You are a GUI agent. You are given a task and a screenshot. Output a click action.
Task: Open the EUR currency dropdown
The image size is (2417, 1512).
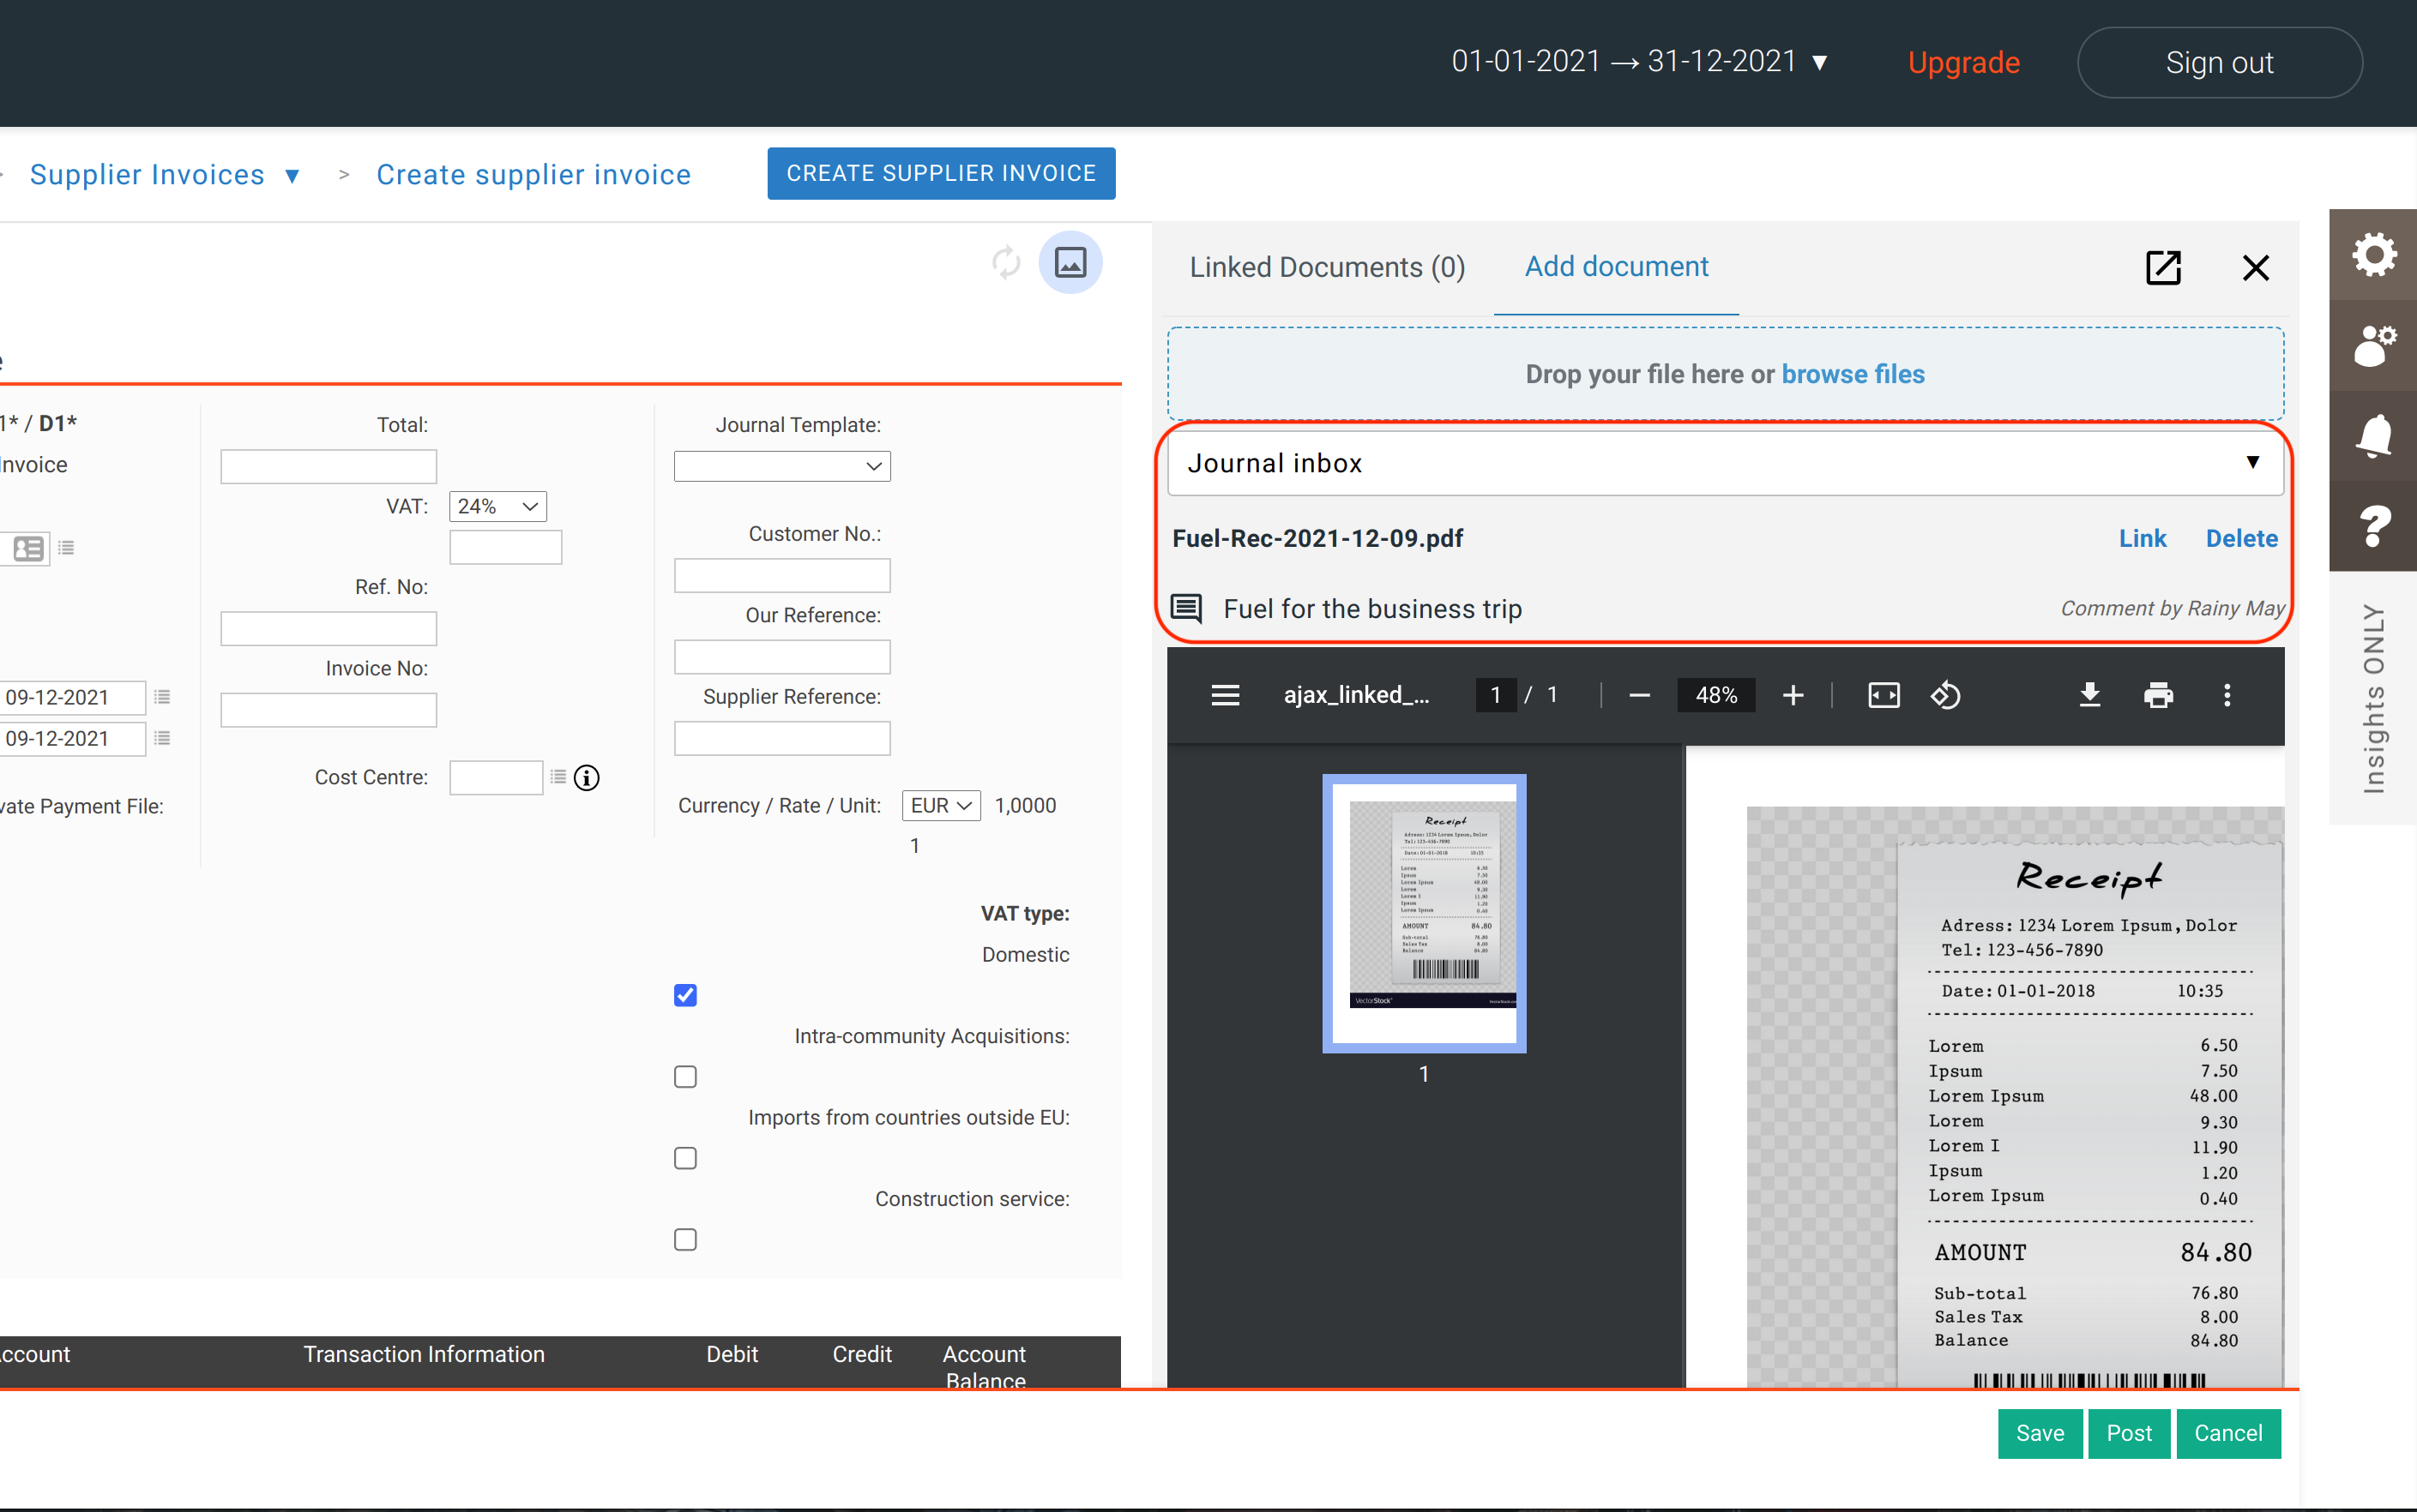click(x=940, y=805)
